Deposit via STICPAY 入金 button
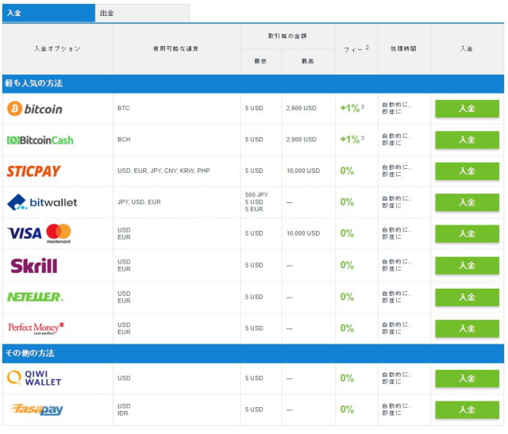The width and height of the screenshot is (508, 434). pos(467,171)
